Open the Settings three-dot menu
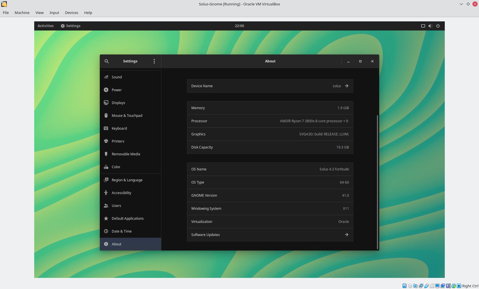Image resolution: width=479 pixels, height=289 pixels. pos(154,61)
